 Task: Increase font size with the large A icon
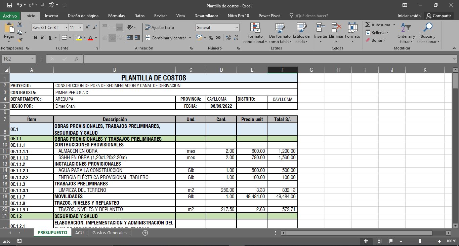tap(87, 28)
